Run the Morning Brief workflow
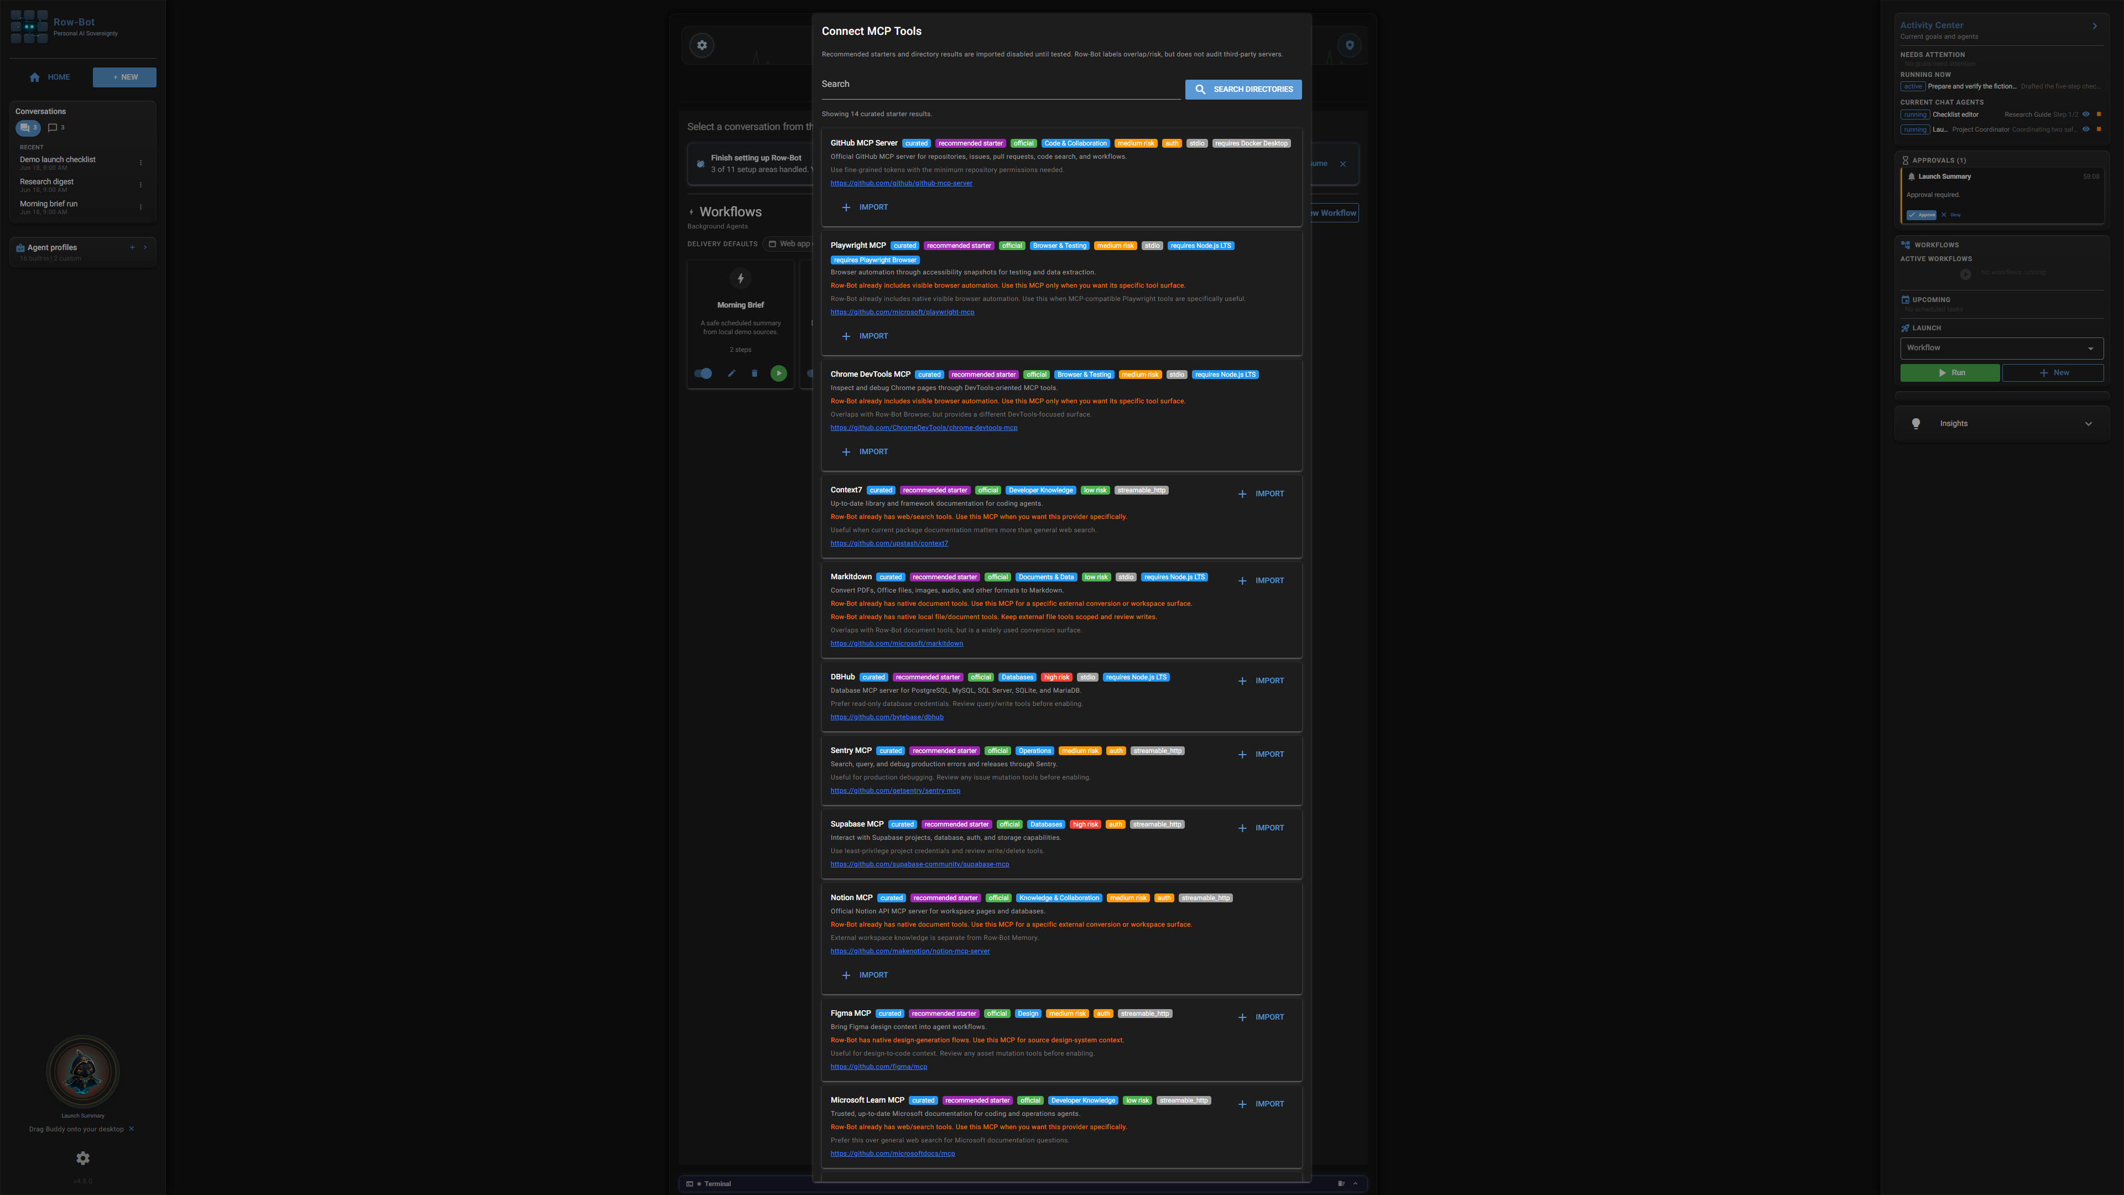 (x=778, y=373)
